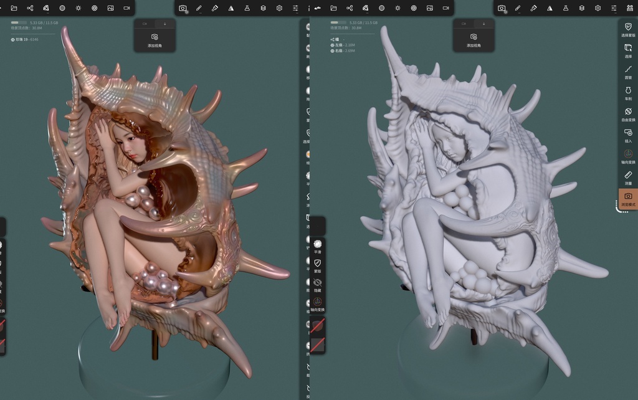The image size is (638, 400).
Task: Expand lighting sun menu in colored model pane
Action: coord(78,8)
